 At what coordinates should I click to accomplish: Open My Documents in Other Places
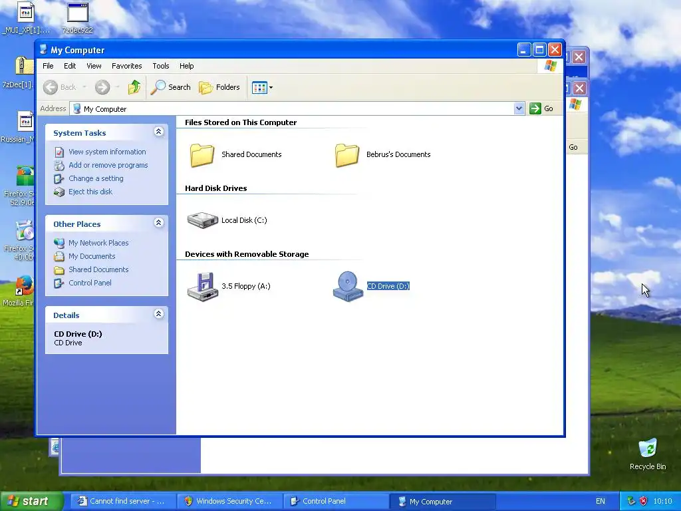92,256
